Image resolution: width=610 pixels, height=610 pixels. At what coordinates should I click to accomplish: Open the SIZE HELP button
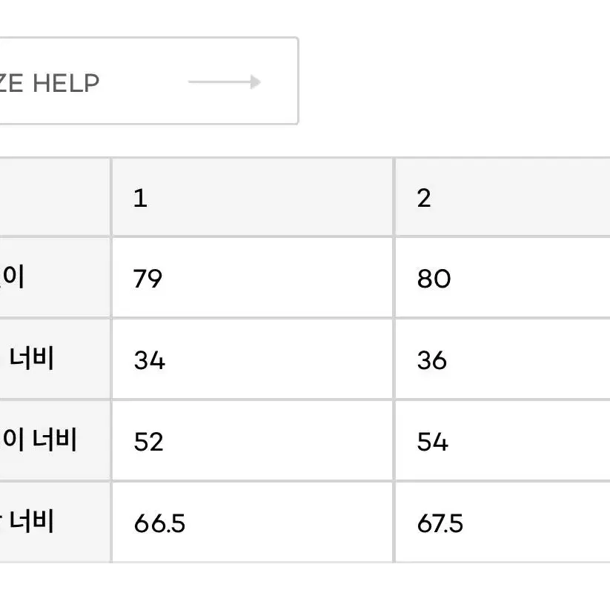tap(149, 81)
